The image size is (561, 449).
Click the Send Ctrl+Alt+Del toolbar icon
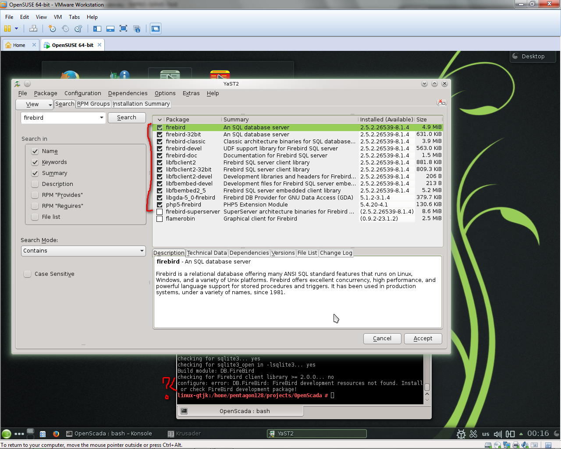tap(33, 29)
